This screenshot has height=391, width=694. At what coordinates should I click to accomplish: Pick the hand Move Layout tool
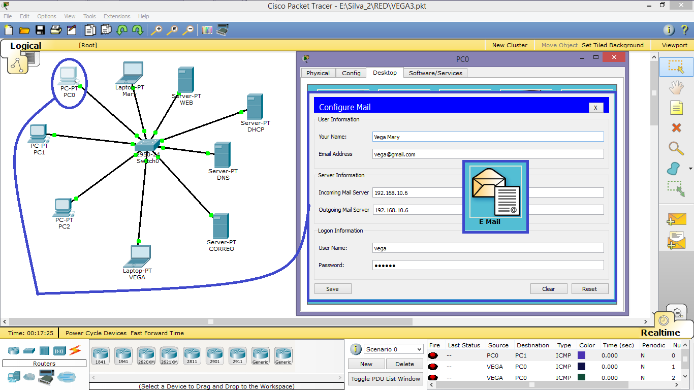pos(676,87)
